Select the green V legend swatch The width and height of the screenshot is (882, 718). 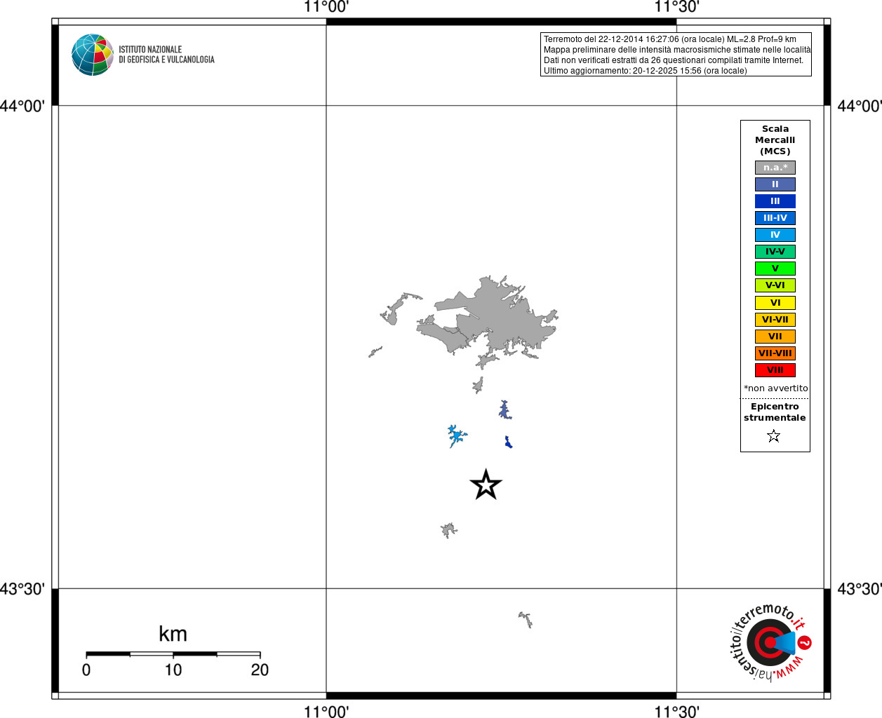click(775, 269)
